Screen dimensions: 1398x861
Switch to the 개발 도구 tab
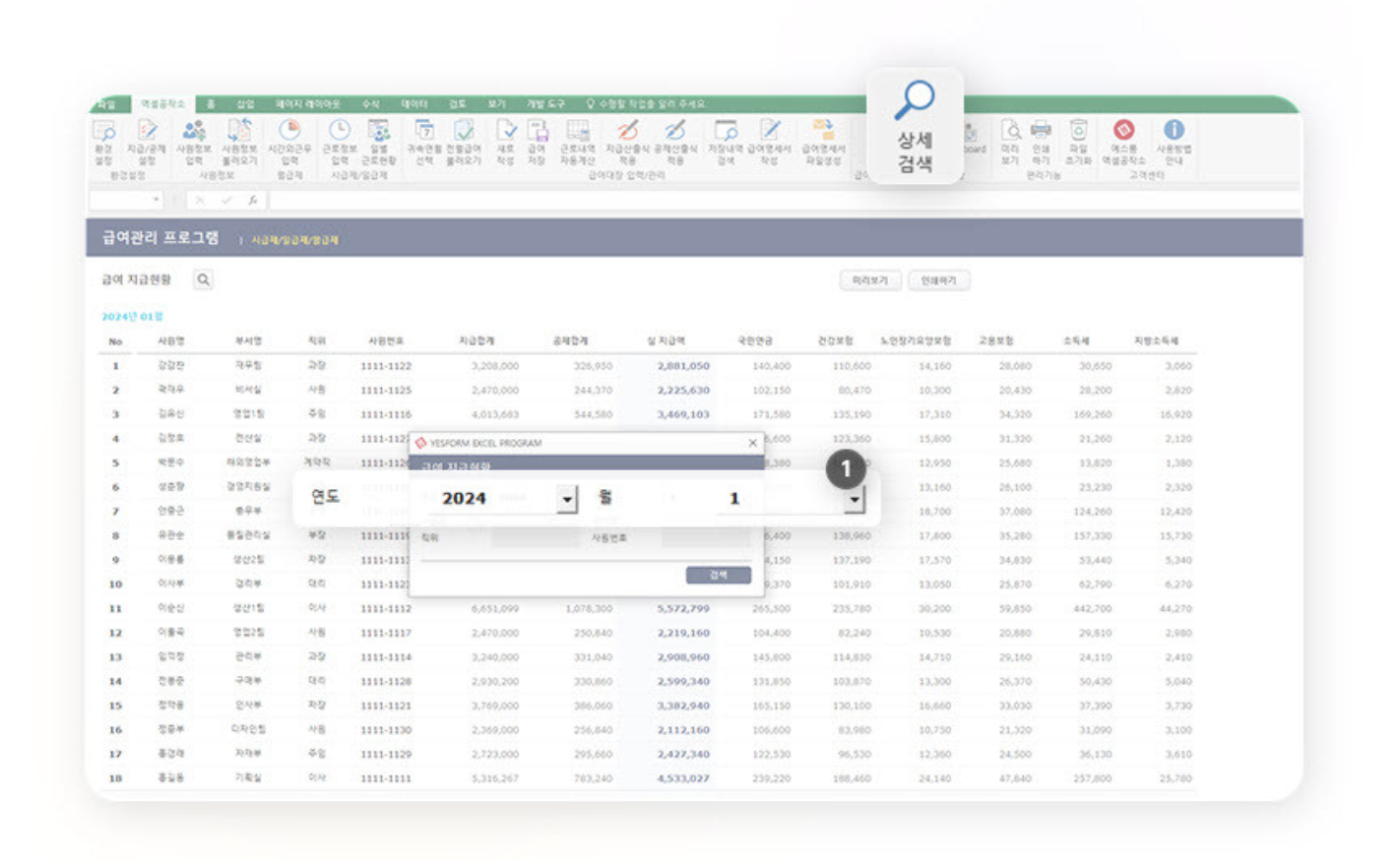[x=545, y=103]
